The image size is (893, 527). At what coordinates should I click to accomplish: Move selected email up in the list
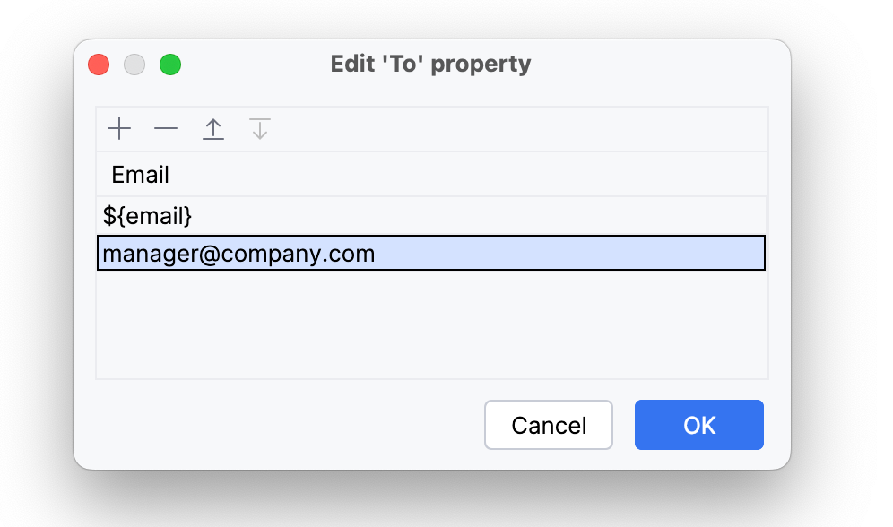click(x=212, y=129)
